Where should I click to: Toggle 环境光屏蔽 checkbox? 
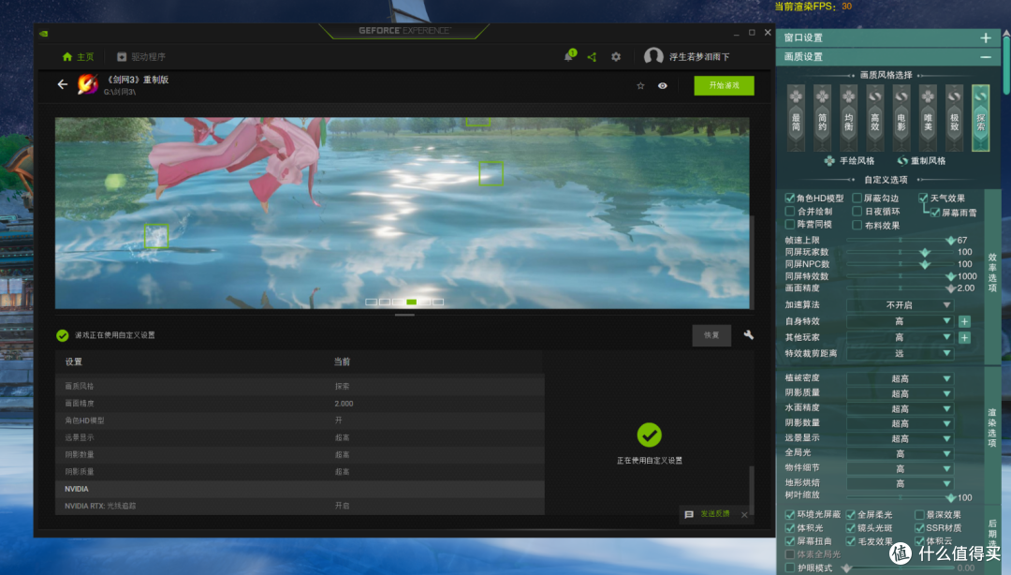tap(789, 514)
